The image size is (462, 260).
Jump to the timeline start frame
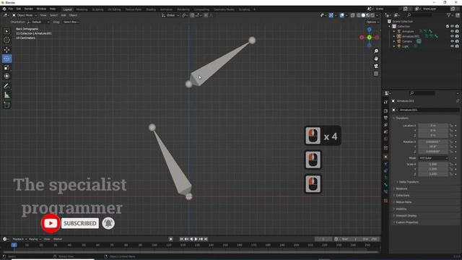(181, 239)
